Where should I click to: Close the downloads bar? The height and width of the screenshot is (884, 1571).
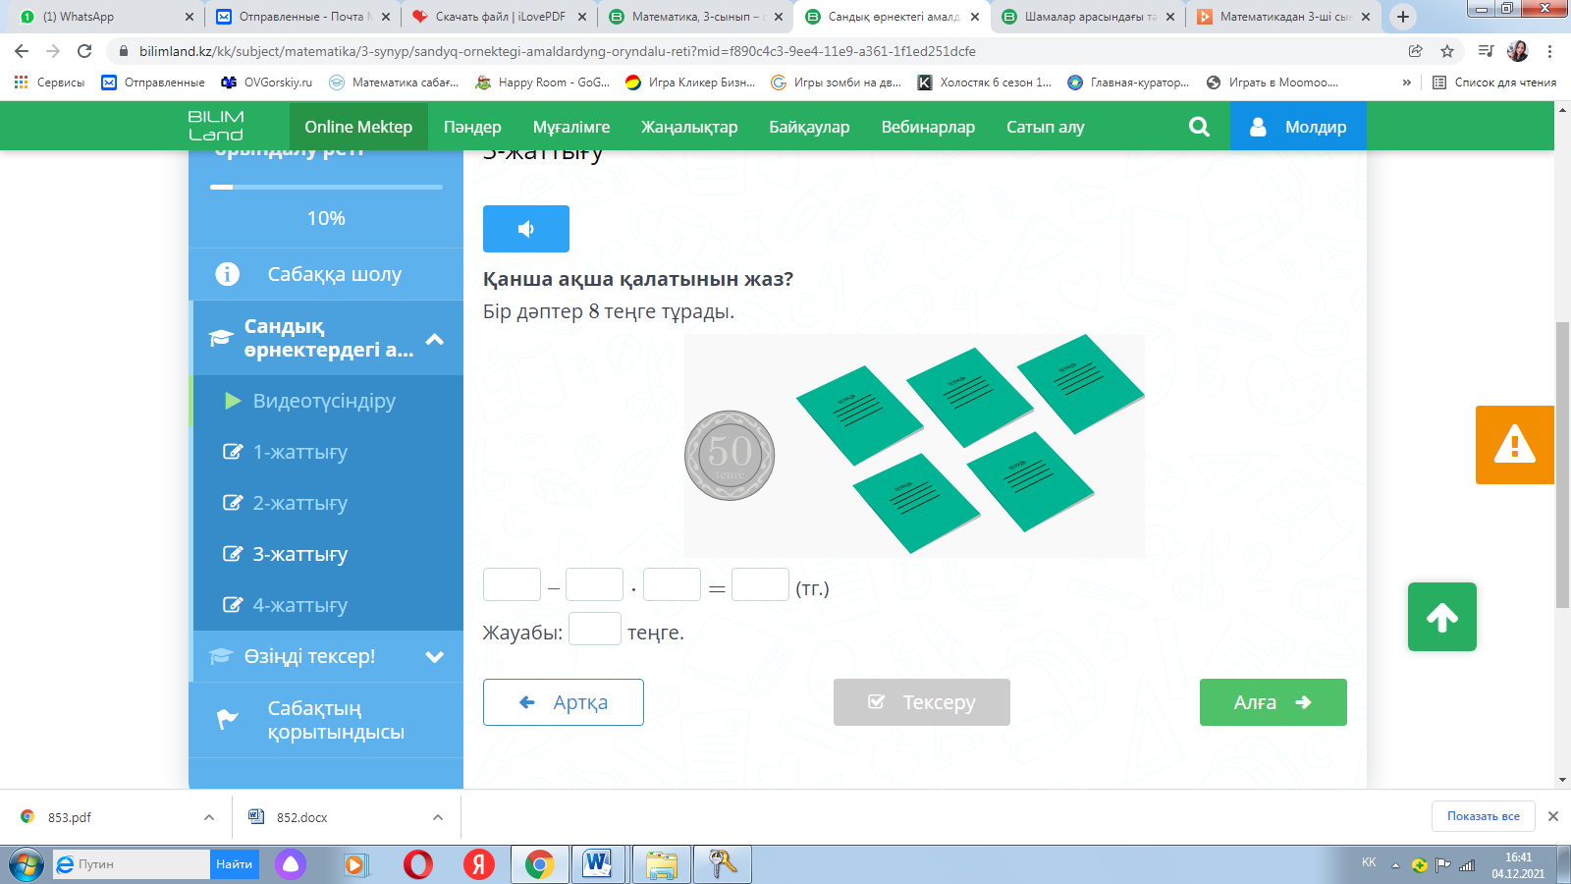pyautogui.click(x=1553, y=816)
